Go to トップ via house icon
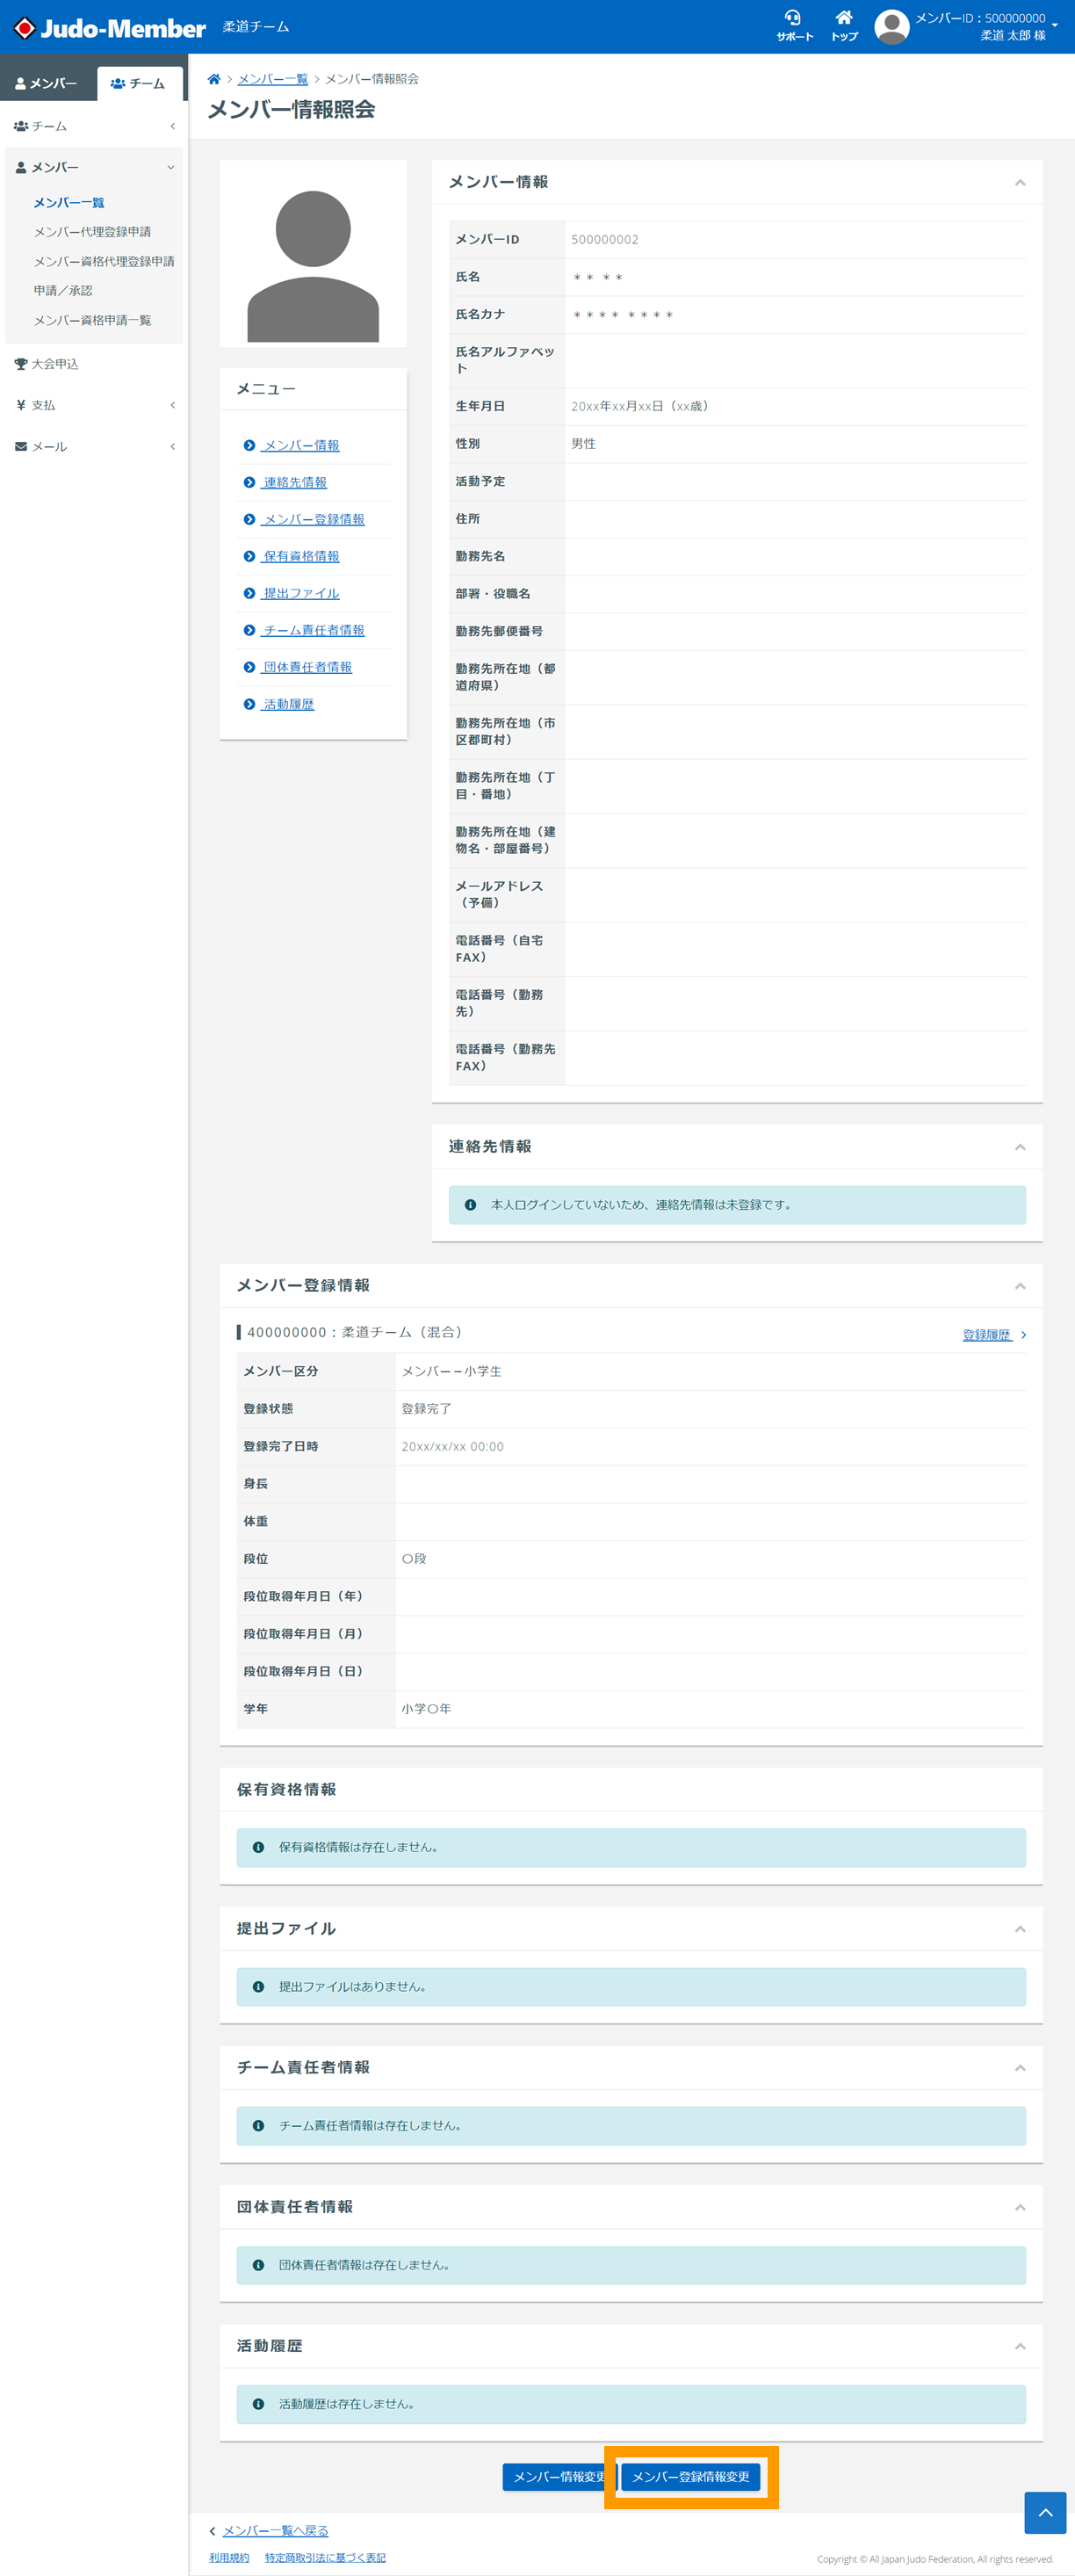This screenshot has height=2576, width=1075. click(x=844, y=25)
